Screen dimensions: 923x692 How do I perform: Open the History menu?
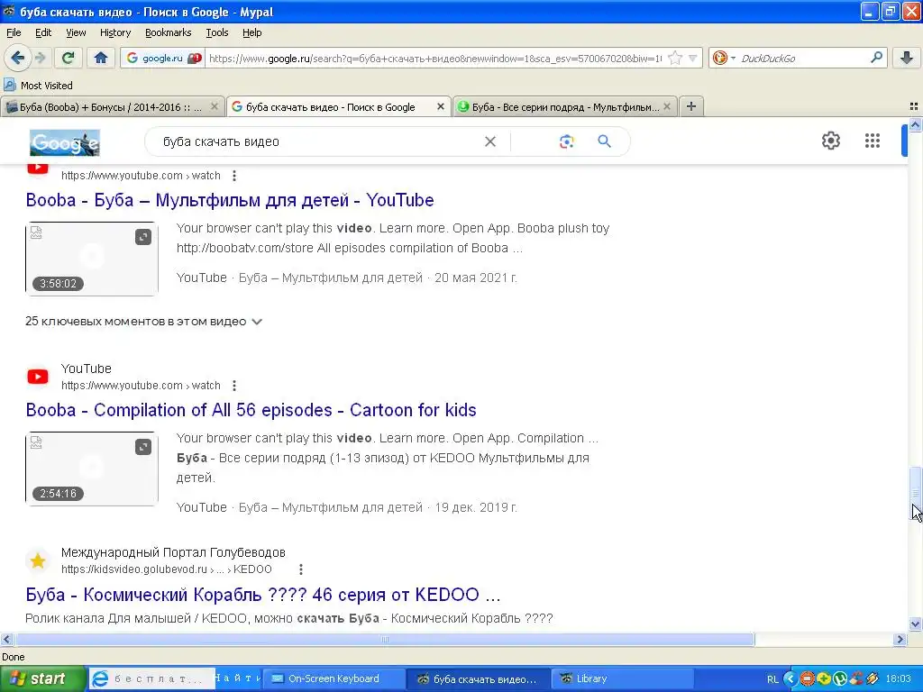(x=114, y=32)
